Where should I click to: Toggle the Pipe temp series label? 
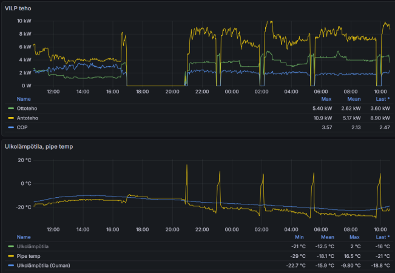(x=28, y=256)
